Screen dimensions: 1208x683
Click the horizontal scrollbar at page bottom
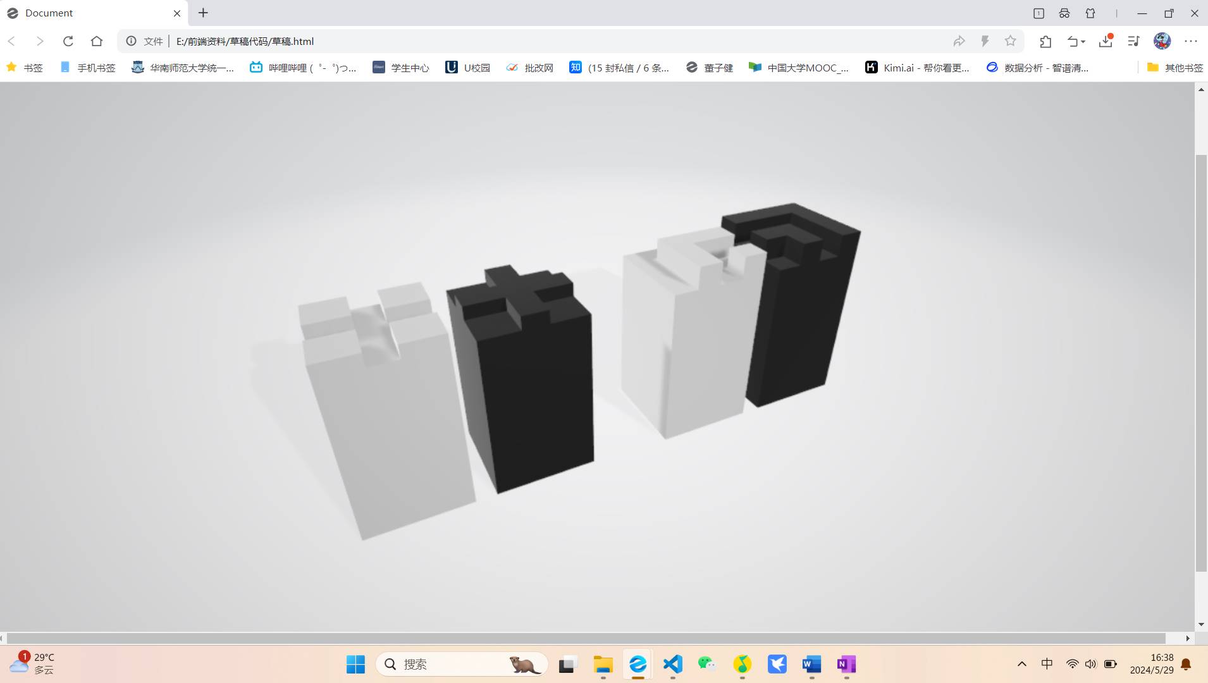coord(586,638)
